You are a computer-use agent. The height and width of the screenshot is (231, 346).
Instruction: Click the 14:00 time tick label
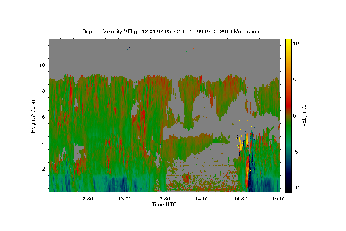coord(202,199)
